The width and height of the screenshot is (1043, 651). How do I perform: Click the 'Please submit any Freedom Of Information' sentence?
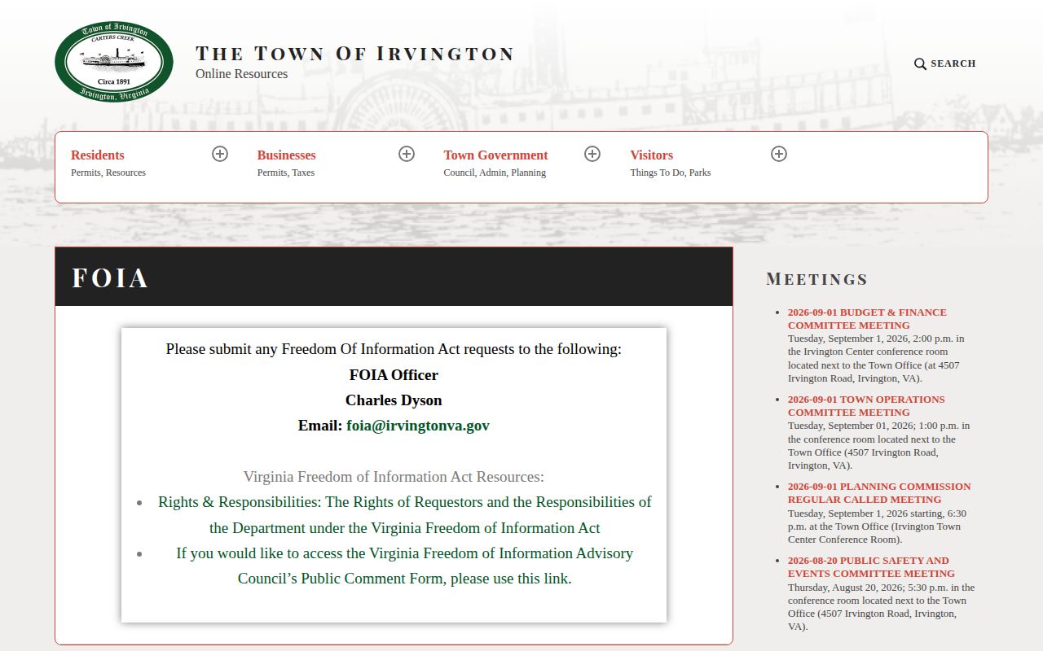394,348
